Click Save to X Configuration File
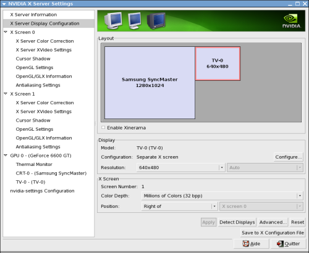The image size is (309, 253). coord(273,233)
